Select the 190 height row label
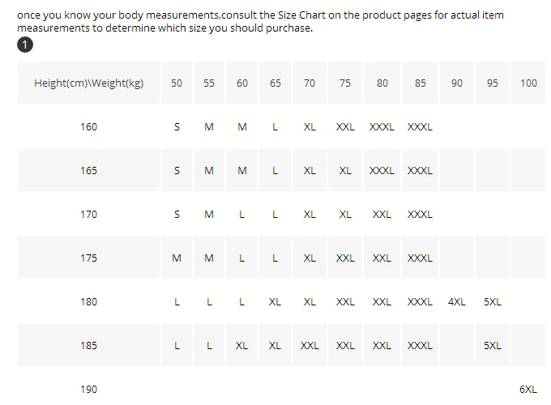Image resolution: width=551 pixels, height=405 pixels. pyautogui.click(x=88, y=389)
